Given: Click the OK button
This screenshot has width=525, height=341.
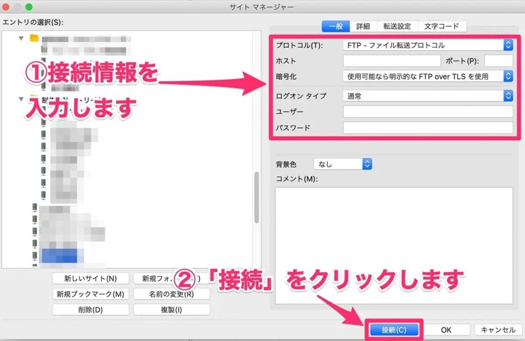Looking at the screenshot, I should click(x=446, y=330).
